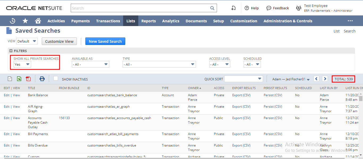This screenshot has width=363, height=159.
Task: Go to next page arrow
Action: (x=325, y=79)
